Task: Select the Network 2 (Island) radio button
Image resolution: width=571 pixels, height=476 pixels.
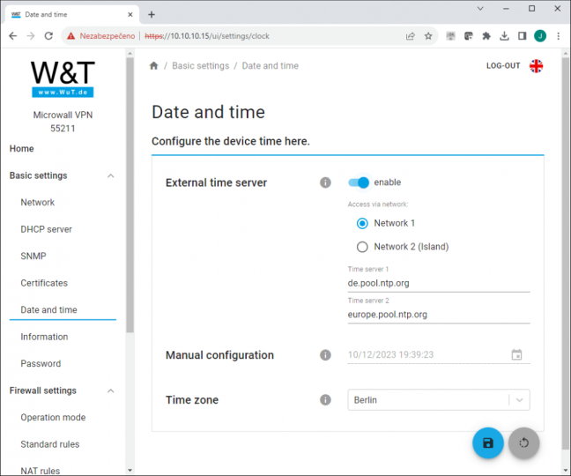Action: point(362,247)
